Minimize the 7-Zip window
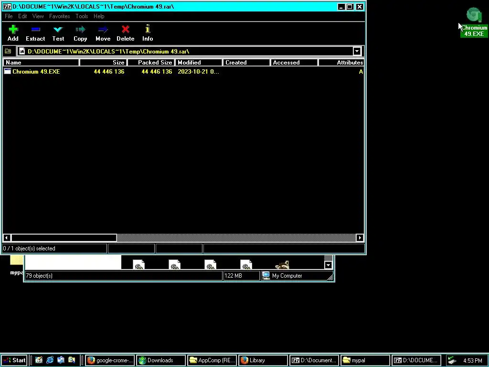The height and width of the screenshot is (367, 489). (341, 7)
